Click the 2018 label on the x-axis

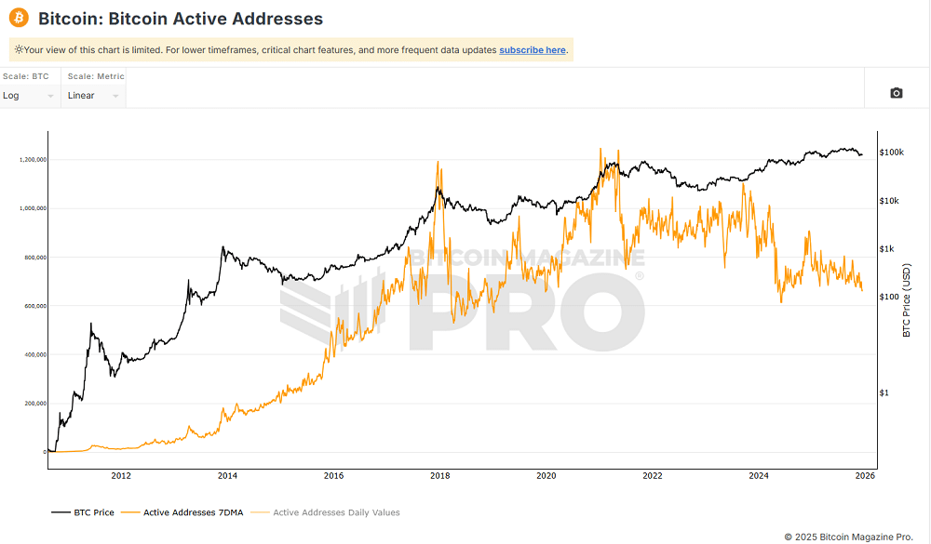click(x=439, y=475)
